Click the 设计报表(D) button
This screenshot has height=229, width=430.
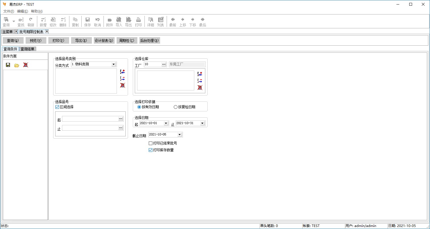(x=104, y=41)
